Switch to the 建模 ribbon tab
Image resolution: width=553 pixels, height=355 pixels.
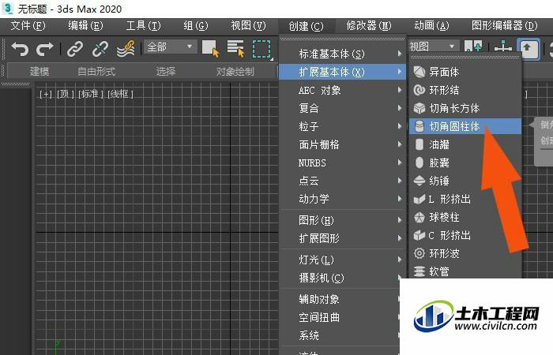[x=39, y=72]
